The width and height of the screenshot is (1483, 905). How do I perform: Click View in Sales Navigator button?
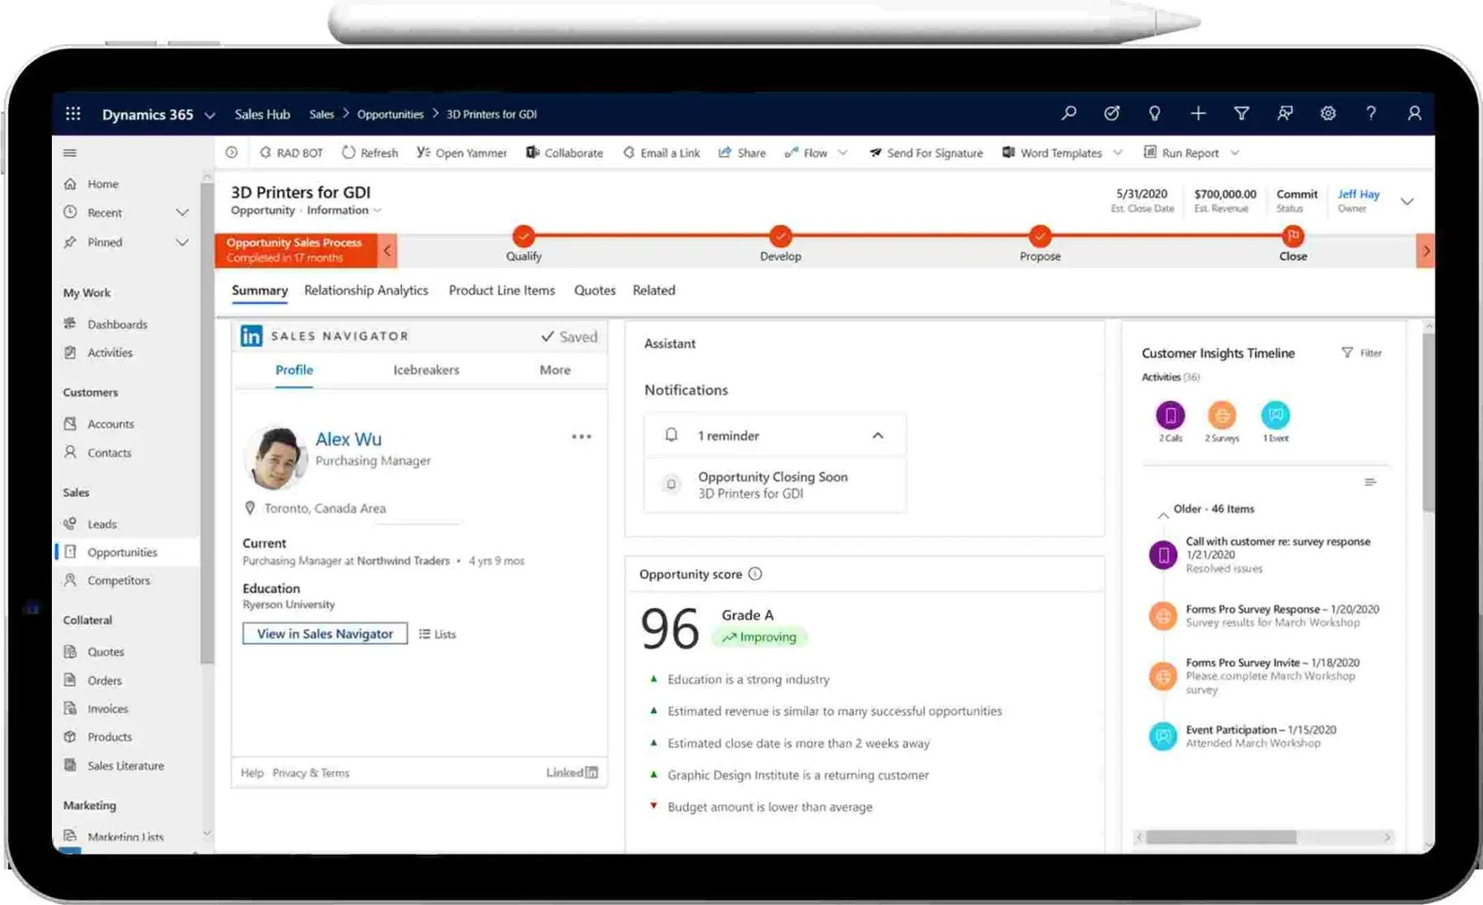click(x=325, y=633)
